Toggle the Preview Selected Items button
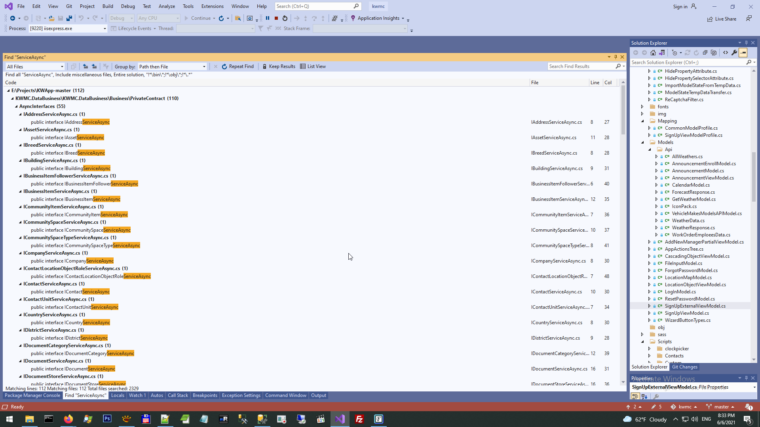 coord(743,53)
